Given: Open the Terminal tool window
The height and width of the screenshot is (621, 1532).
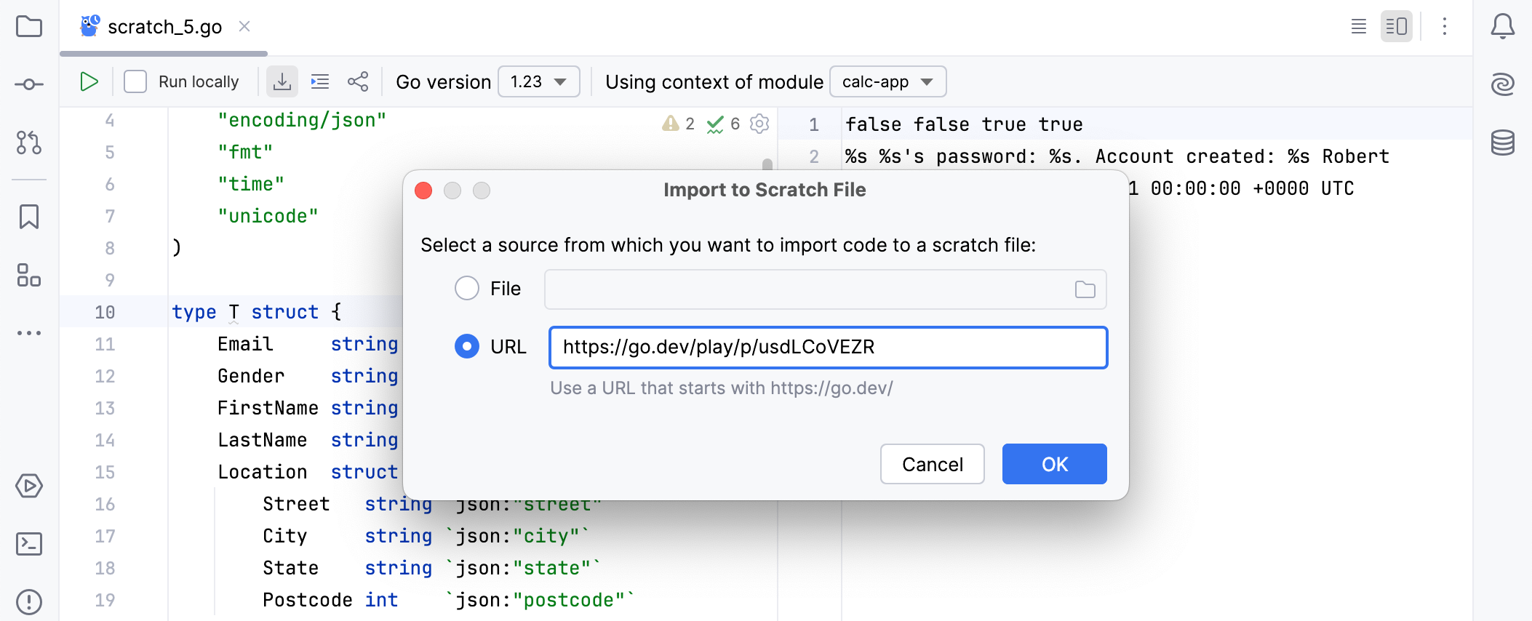Looking at the screenshot, I should [29, 544].
